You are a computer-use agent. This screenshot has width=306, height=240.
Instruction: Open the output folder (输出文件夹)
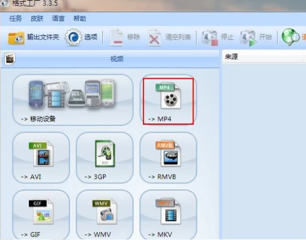point(34,38)
